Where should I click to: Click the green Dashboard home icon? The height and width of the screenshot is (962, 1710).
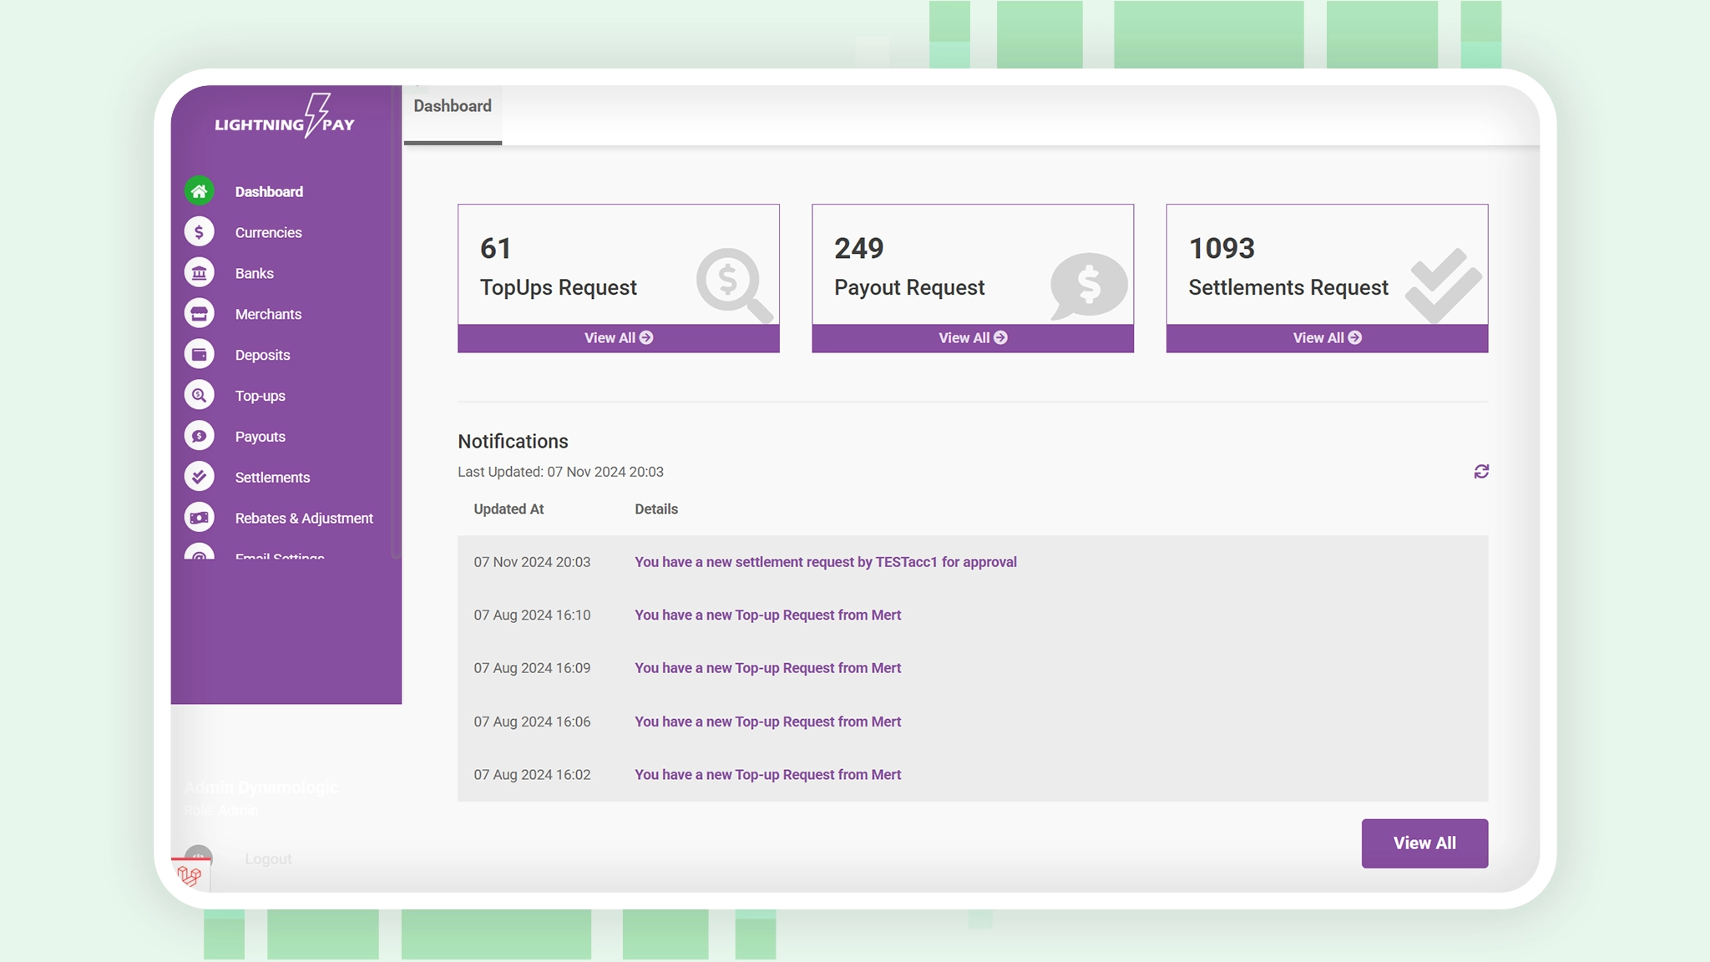[199, 191]
